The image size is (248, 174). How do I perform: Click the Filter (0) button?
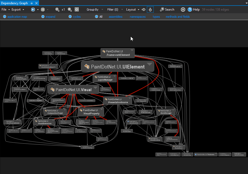point(113,10)
